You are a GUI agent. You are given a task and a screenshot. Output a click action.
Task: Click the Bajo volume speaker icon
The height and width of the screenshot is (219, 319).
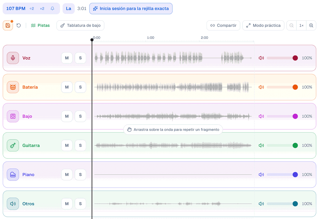(261, 116)
